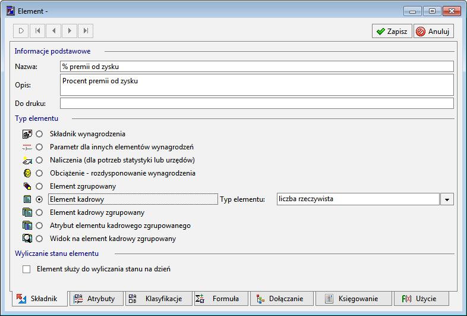Close the Element window
The height and width of the screenshot is (316, 467).
point(452,11)
